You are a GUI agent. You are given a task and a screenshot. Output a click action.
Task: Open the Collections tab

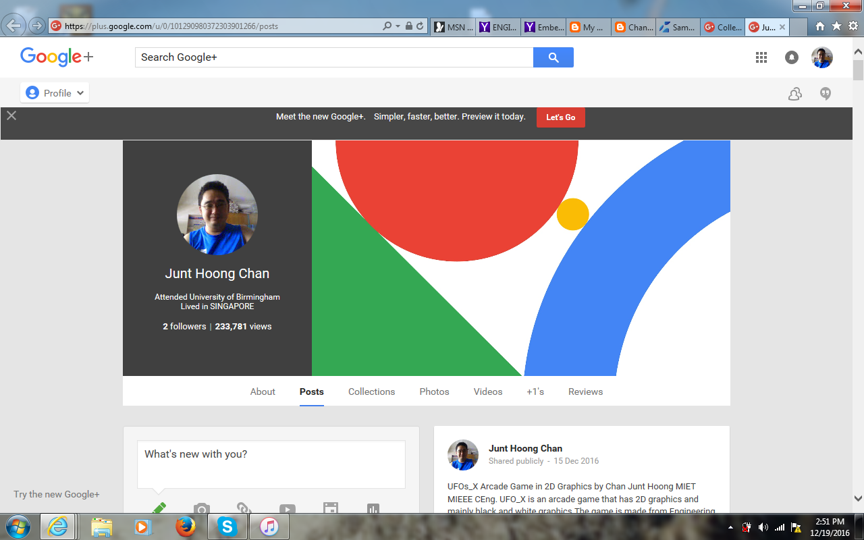tap(372, 391)
